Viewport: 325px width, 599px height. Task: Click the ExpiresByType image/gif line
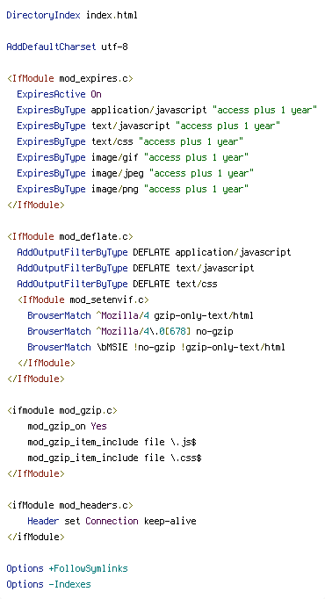click(133, 157)
